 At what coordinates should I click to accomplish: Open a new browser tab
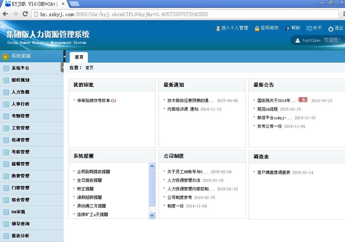(x=74, y=4)
